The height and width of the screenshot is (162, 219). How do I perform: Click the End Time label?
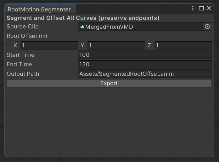point(19,64)
